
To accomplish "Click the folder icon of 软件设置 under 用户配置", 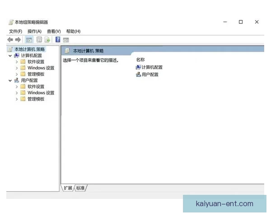I will [23, 86].
